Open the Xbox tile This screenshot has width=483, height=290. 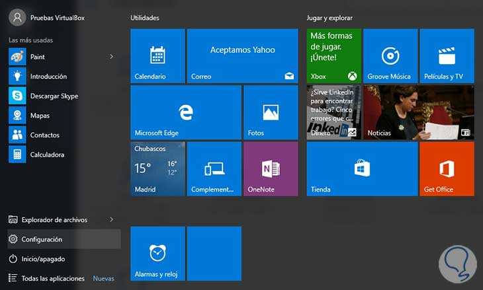tap(334, 56)
